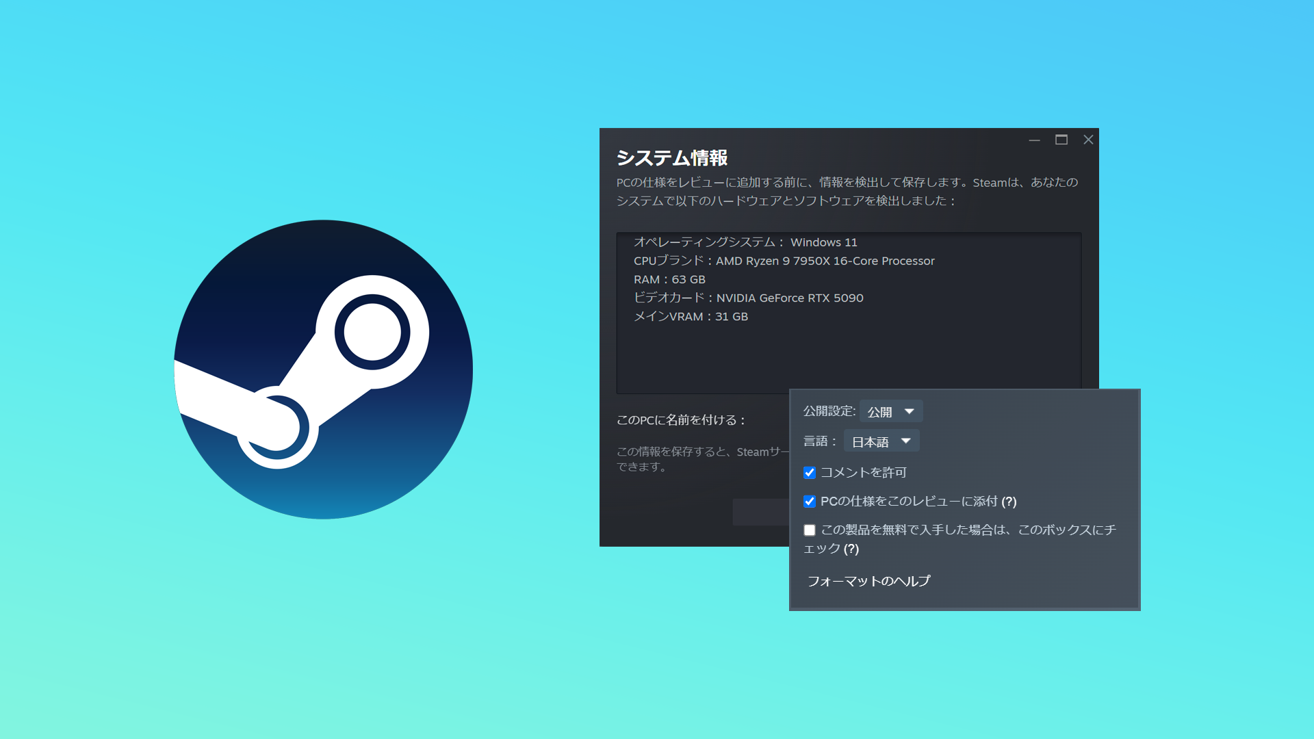Screen dimensions: 1314x739
Task: Maximize the システム情報 window
Action: pyautogui.click(x=1061, y=140)
